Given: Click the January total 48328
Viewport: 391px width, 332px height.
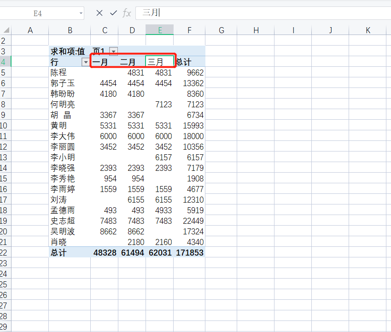Looking at the screenshot, I should (x=105, y=252).
